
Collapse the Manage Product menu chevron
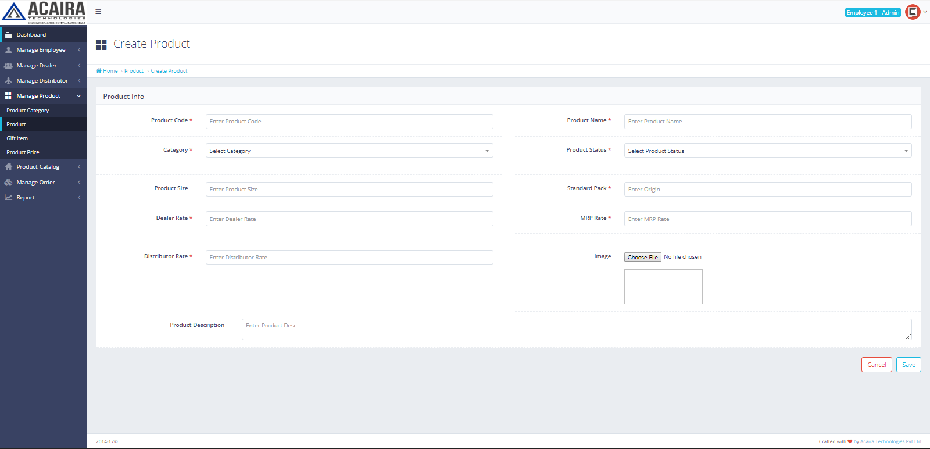pos(79,96)
